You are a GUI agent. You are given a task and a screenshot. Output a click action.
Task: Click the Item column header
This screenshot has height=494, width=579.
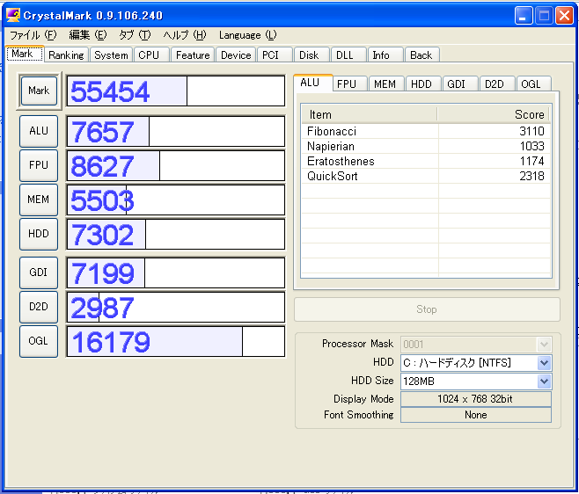coord(370,114)
